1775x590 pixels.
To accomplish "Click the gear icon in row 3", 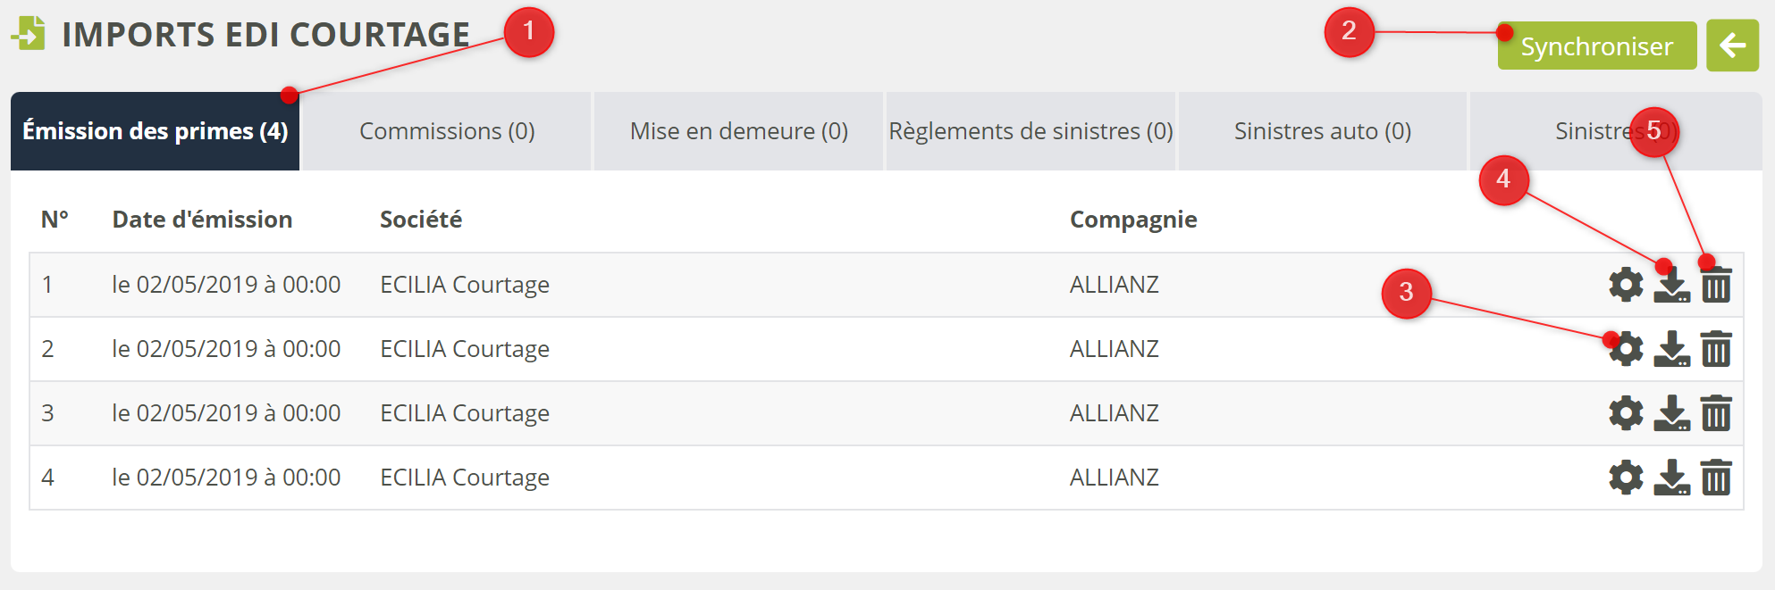I will 1626,413.
